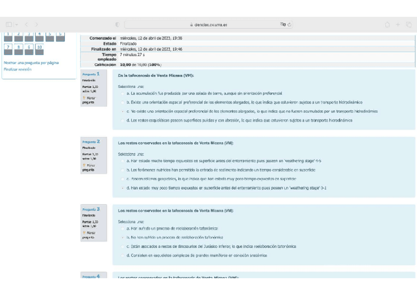Select option b in Pregunta 3
Image resolution: width=417 pixels, height=295 pixels.
point(122,237)
